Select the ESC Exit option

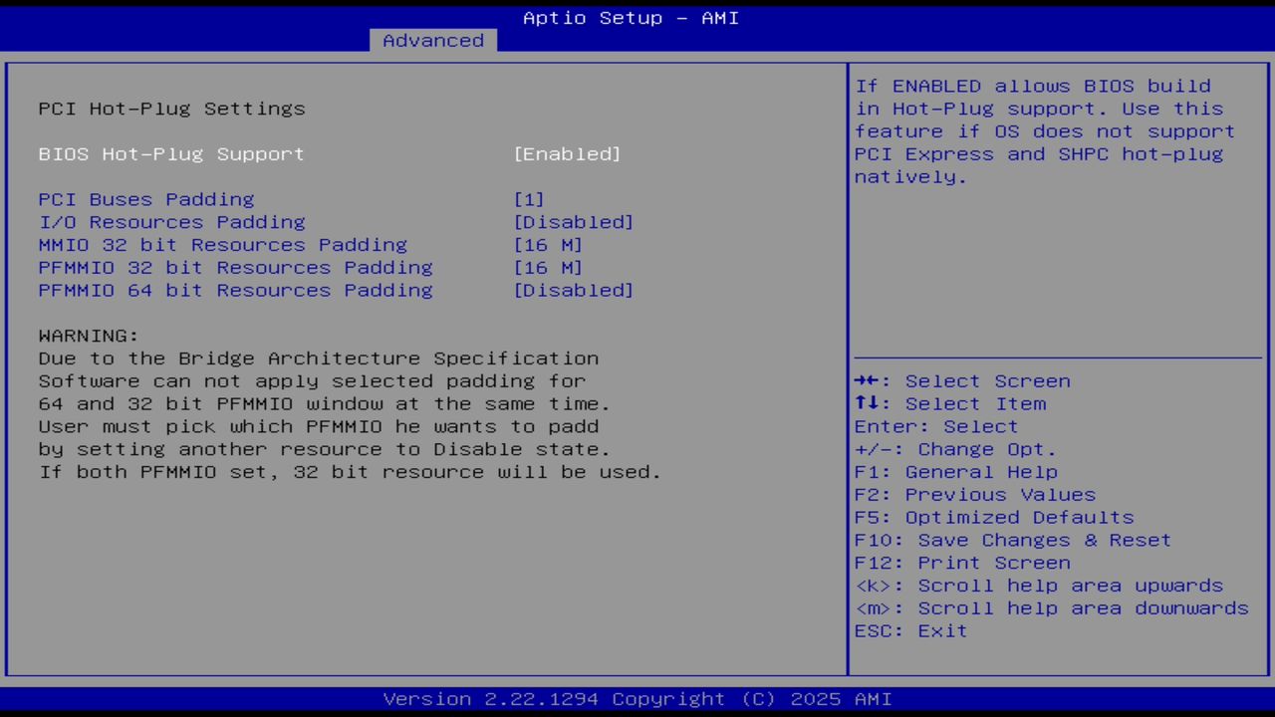(x=910, y=630)
